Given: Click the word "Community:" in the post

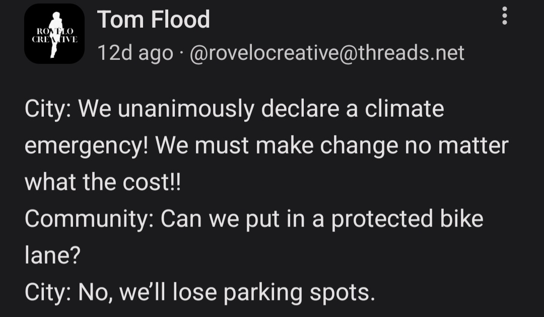Looking at the screenshot, I should pos(89,219).
